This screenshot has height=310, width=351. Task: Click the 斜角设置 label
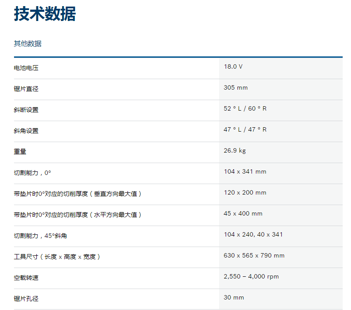[26, 131]
